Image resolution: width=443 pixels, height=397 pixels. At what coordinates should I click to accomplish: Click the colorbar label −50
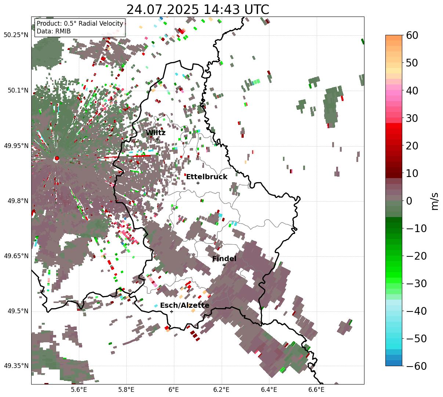416,339
